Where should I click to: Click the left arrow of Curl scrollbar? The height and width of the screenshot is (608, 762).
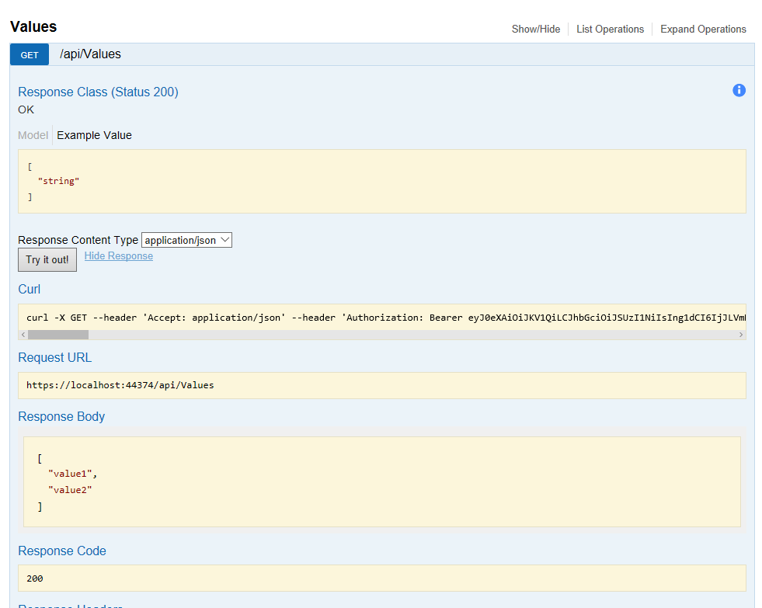(23, 335)
